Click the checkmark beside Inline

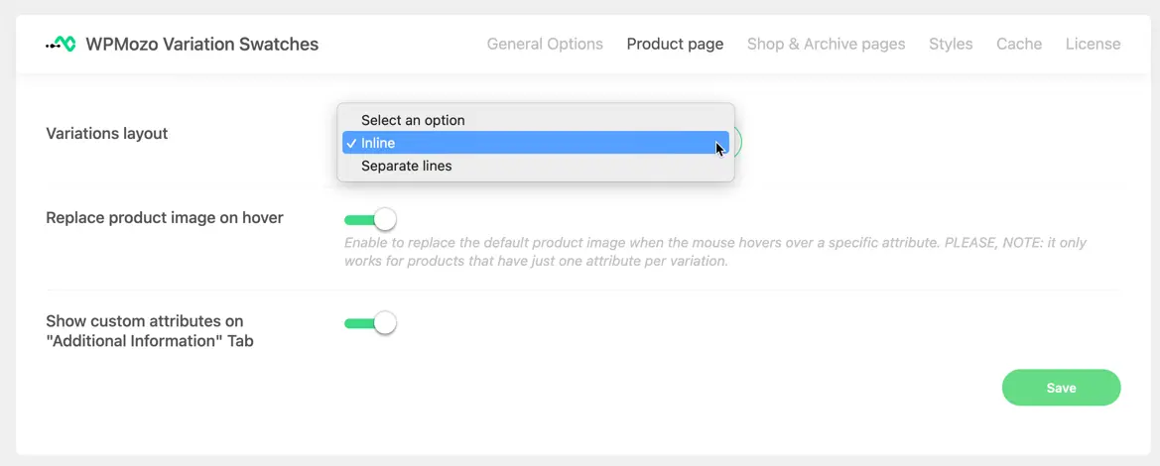click(x=351, y=143)
